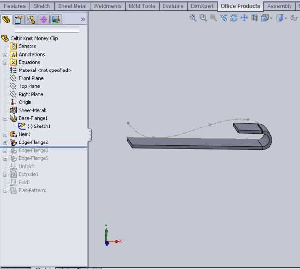Collapse the Base-Flange1 node
300x269 pixels.
tap(5, 119)
